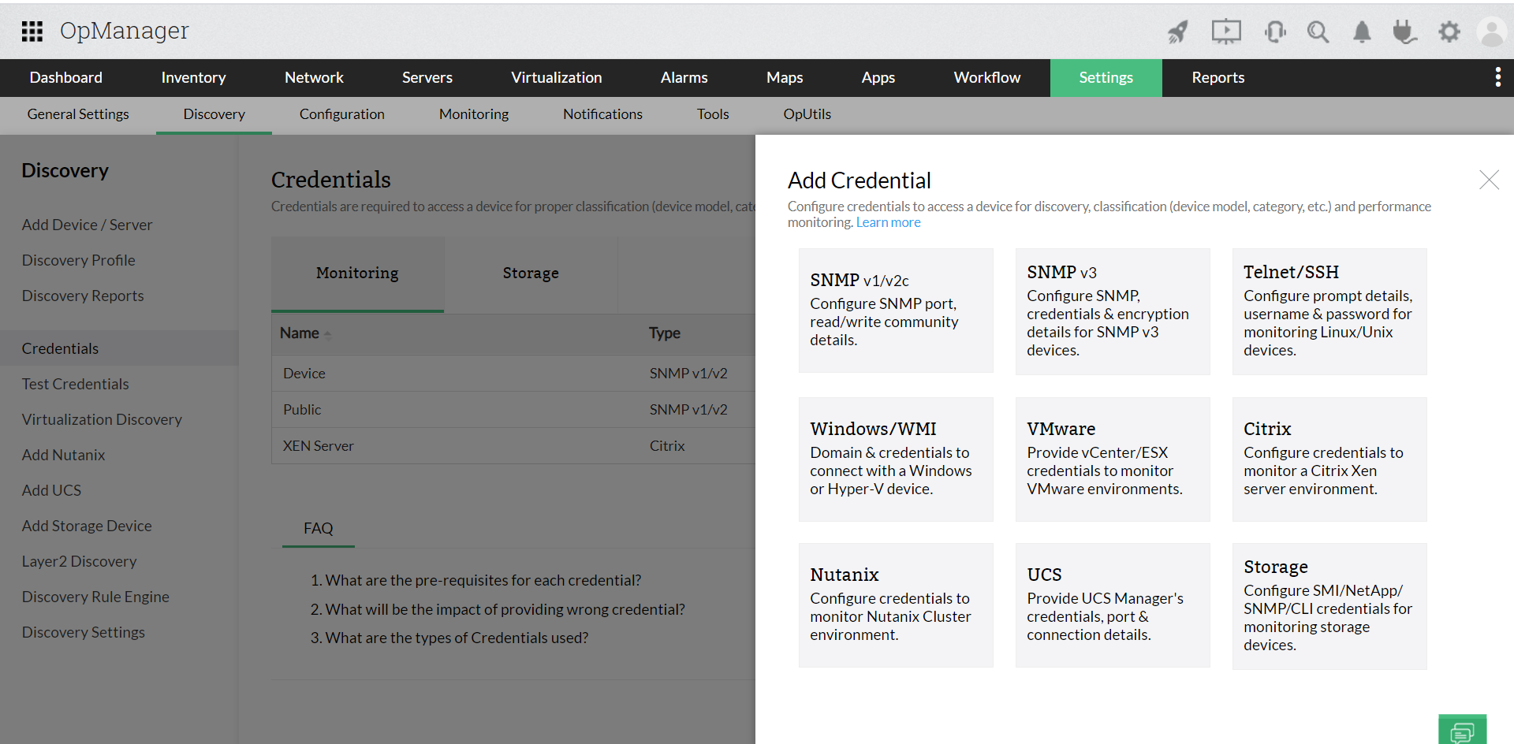Viewport: 1514px width, 744px height.
Task: Open the apps grid launcher icon
Action: (x=32, y=31)
